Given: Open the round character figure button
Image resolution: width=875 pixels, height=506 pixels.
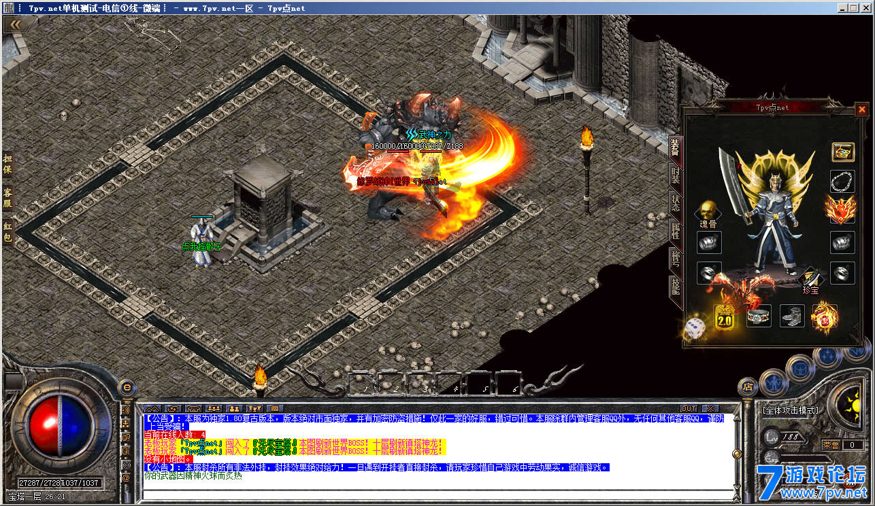Looking at the screenshot, I should [x=774, y=382].
